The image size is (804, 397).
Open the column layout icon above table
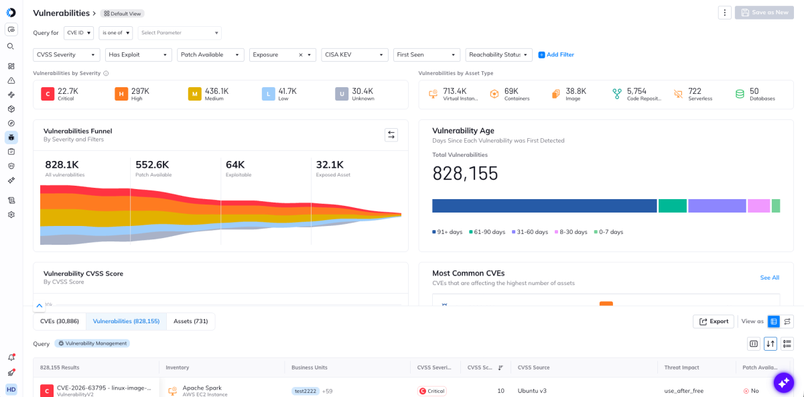[754, 343]
